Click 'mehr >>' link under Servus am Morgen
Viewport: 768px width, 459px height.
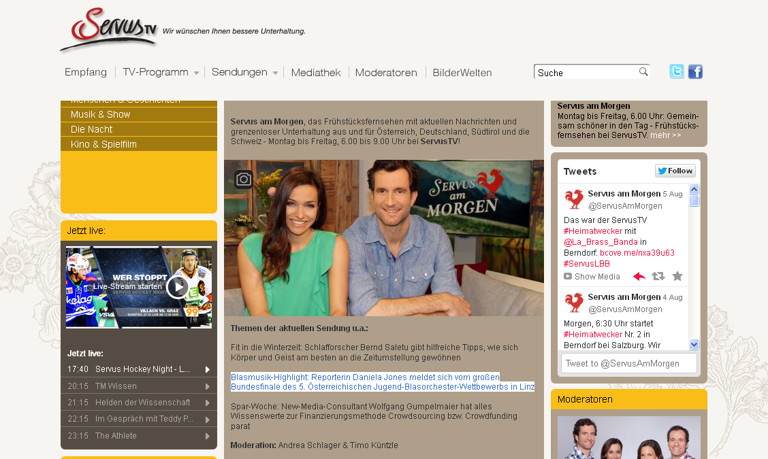tap(666, 135)
